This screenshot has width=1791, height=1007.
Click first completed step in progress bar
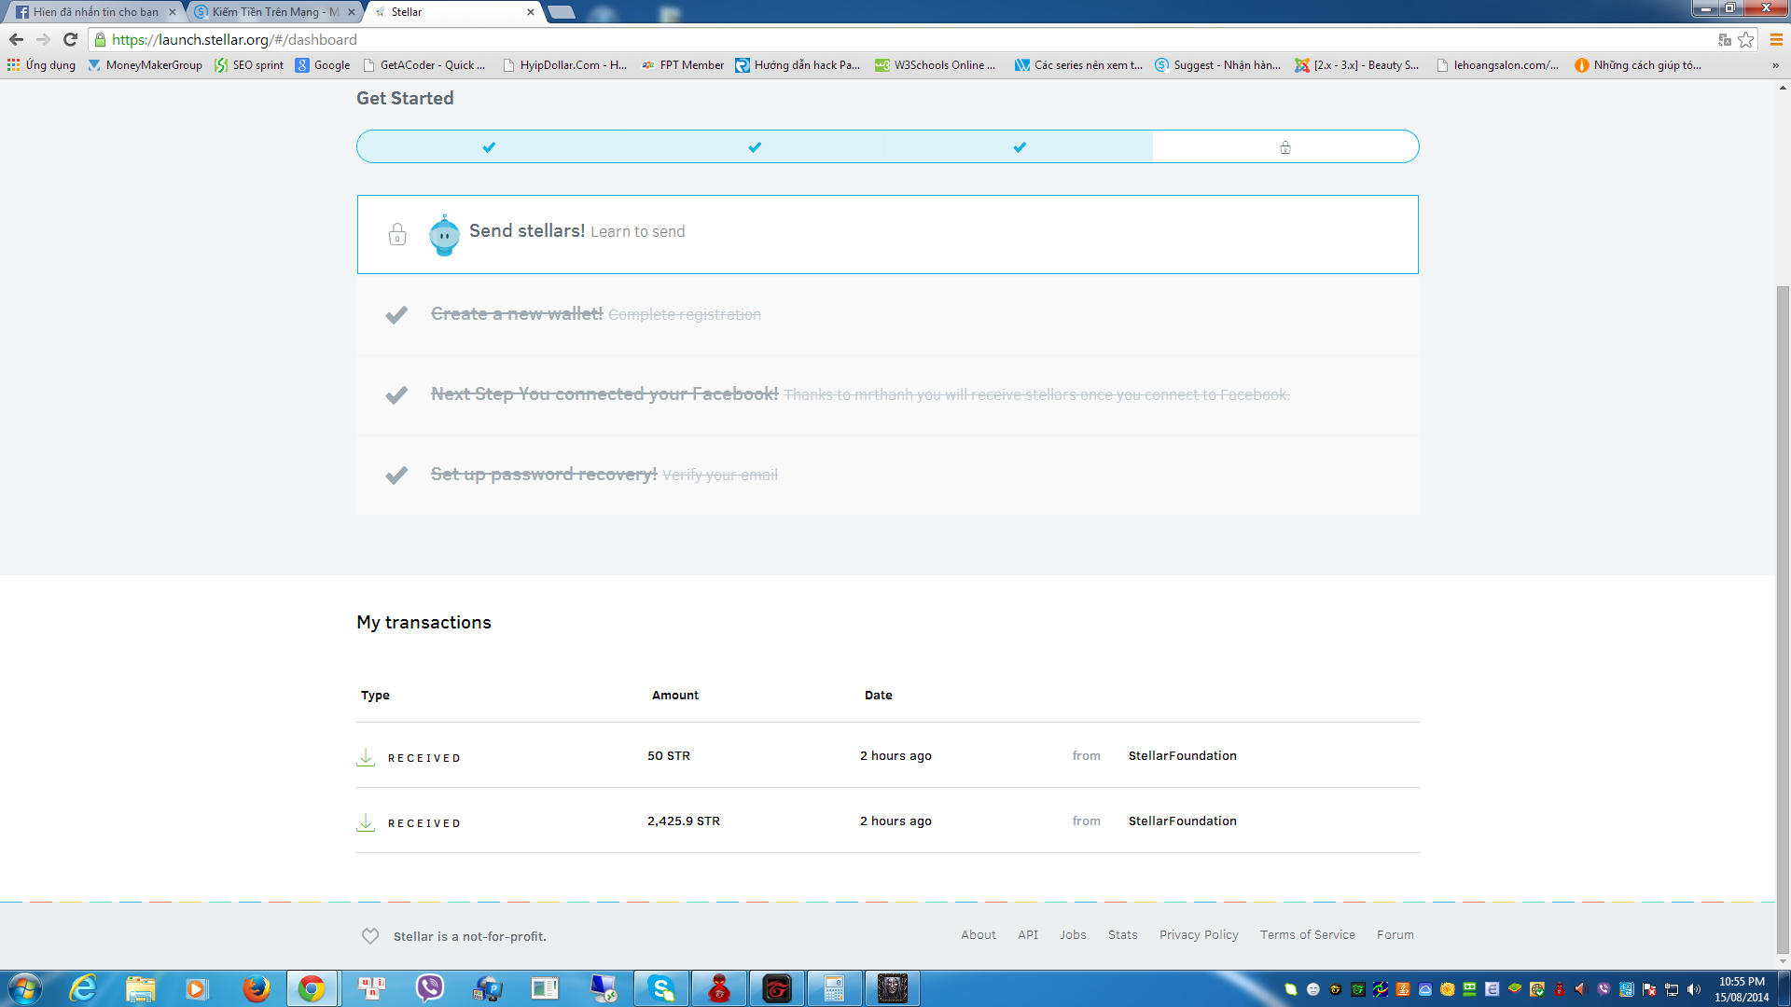pos(489,147)
